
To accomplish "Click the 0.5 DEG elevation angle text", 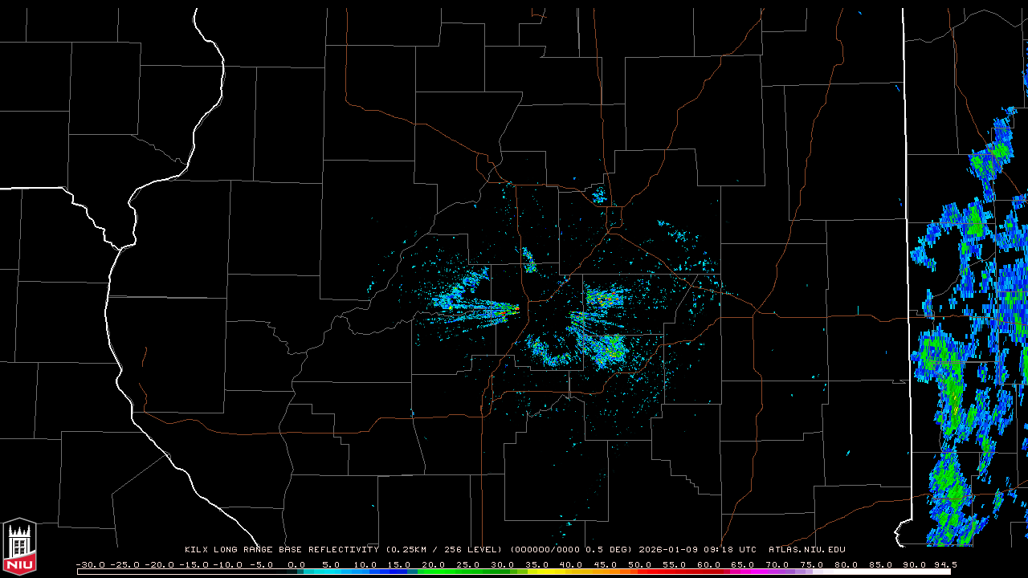I will 612,550.
